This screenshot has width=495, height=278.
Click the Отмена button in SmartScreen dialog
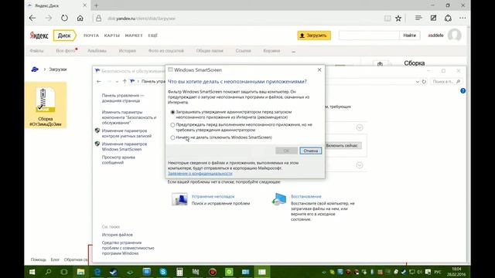point(311,151)
